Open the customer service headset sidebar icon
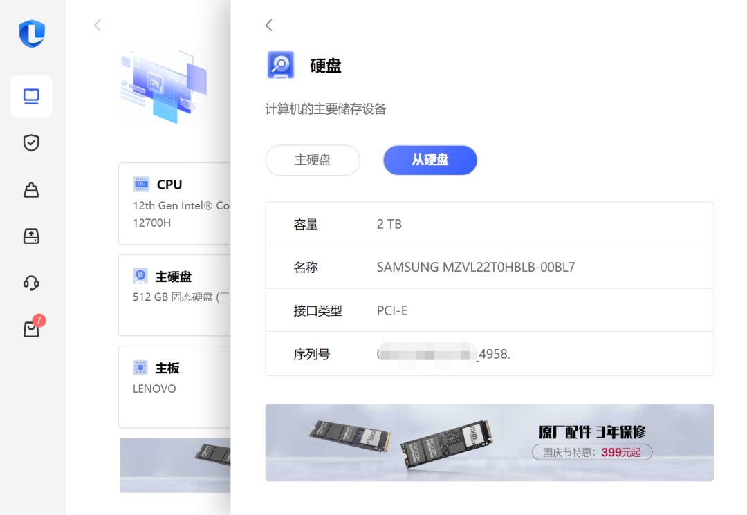 coord(31,283)
